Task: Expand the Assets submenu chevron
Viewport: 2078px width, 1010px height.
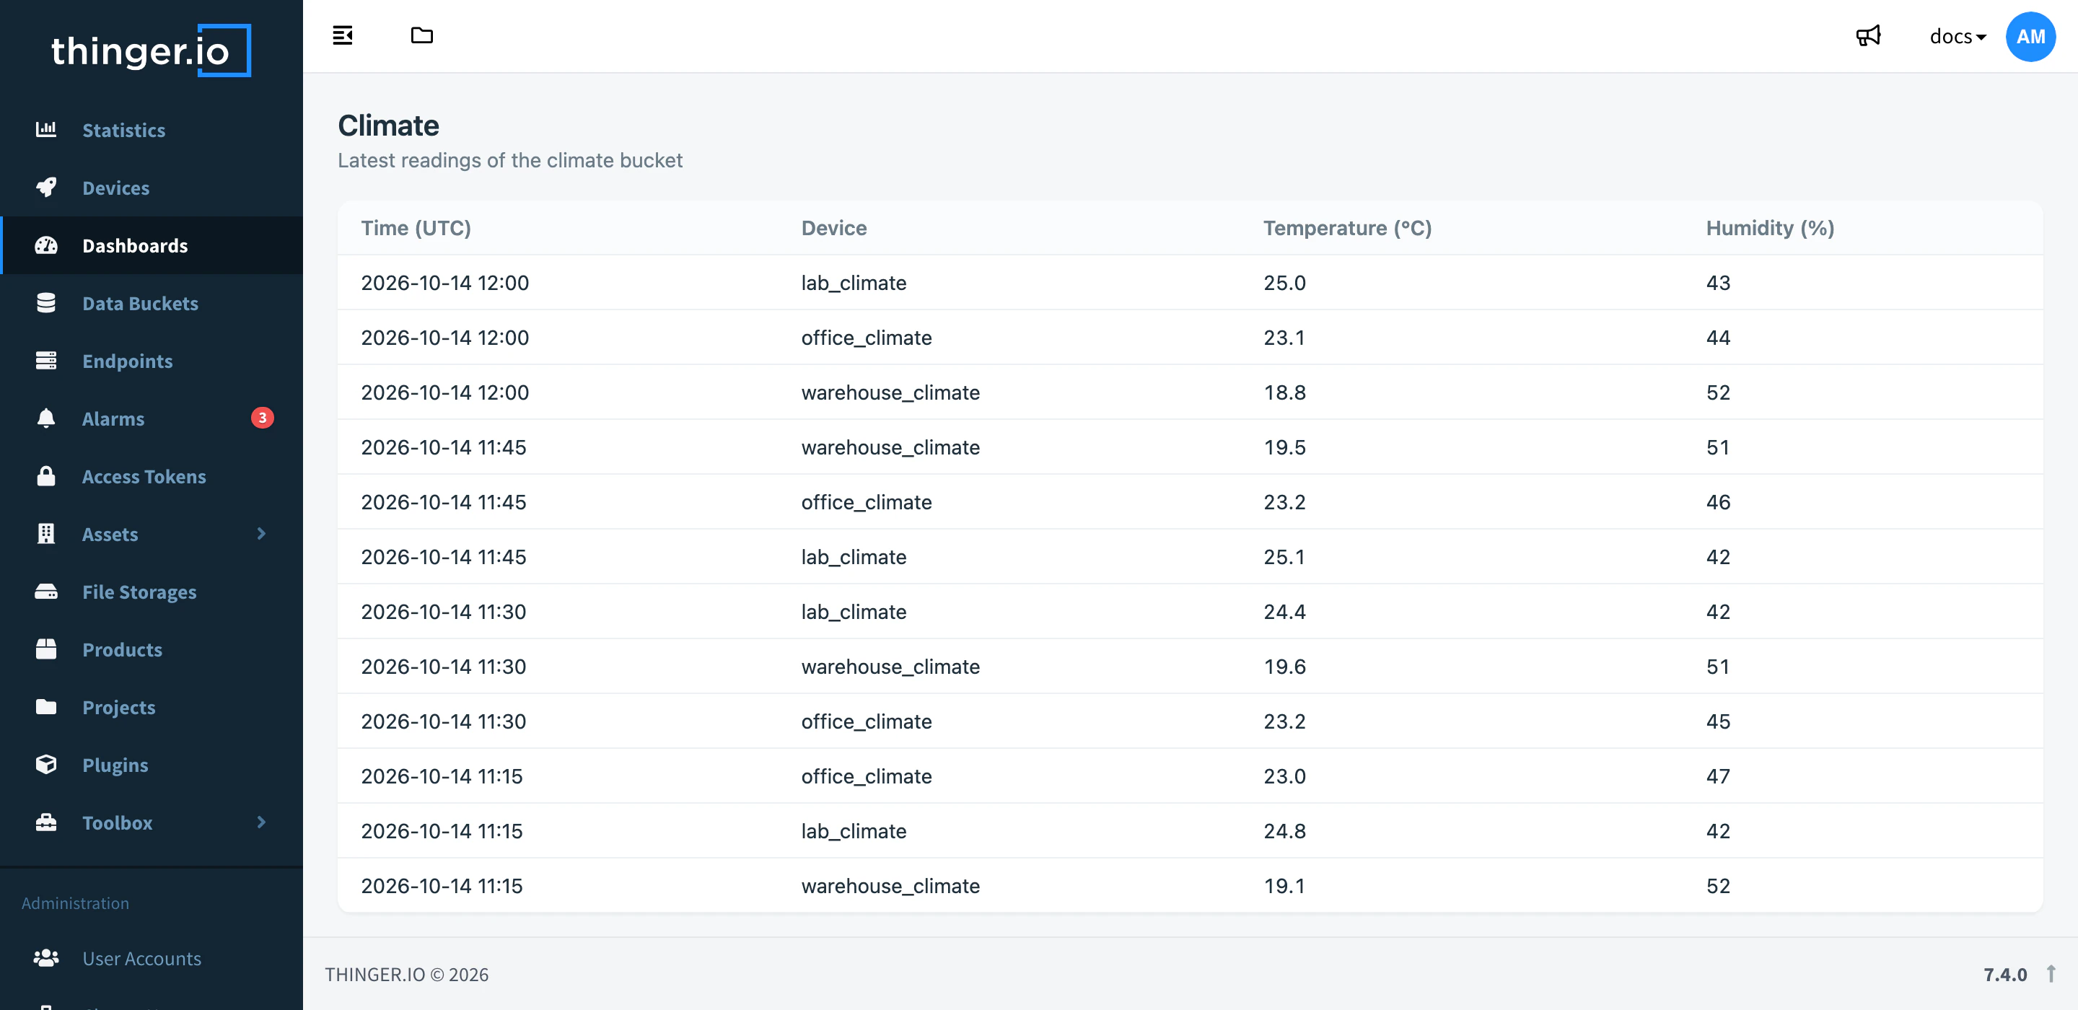Action: (260, 533)
